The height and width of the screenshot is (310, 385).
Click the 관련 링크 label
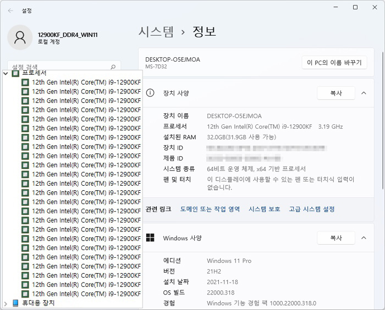(x=158, y=209)
